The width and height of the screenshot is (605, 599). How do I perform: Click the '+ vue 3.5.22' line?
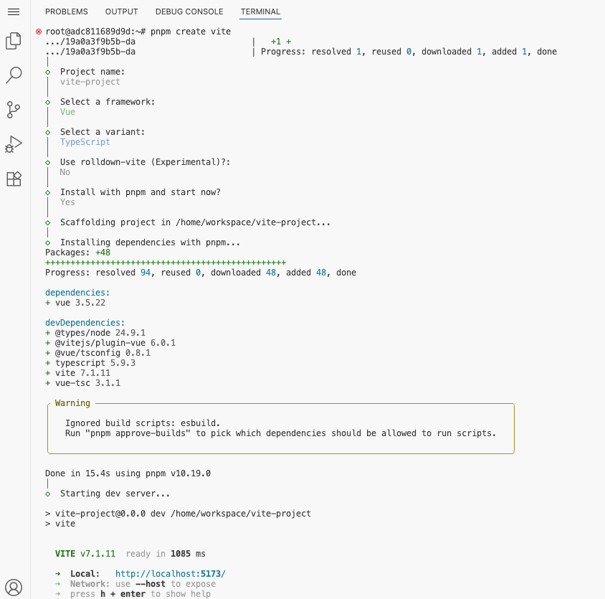click(75, 303)
